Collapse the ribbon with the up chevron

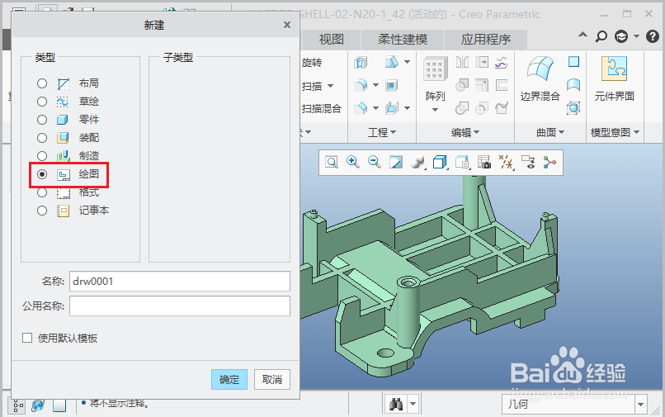tap(583, 36)
